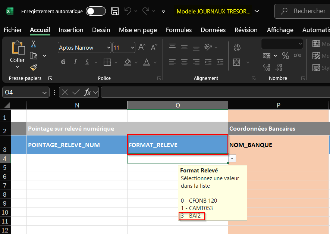Open the cell O4 validation dropdown arrow
Screen dimensions: 330x234
pos(232,159)
